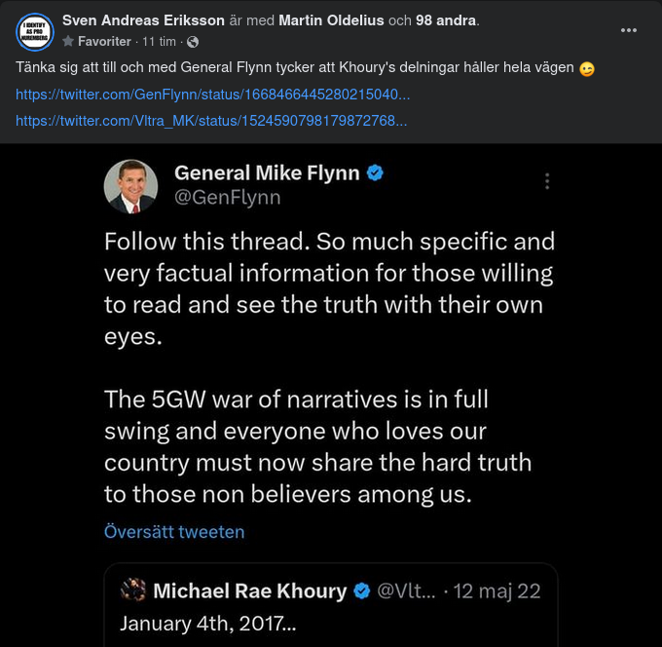Open Sven Andreas Eriksson's profile name link

[136, 20]
